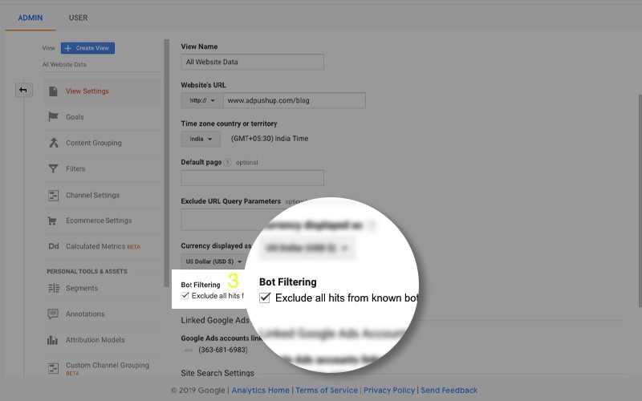
Task: Switch to the ADMIN tab
Action: [31, 18]
